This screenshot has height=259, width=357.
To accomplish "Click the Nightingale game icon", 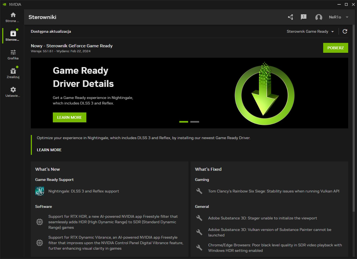I will [40, 191].
